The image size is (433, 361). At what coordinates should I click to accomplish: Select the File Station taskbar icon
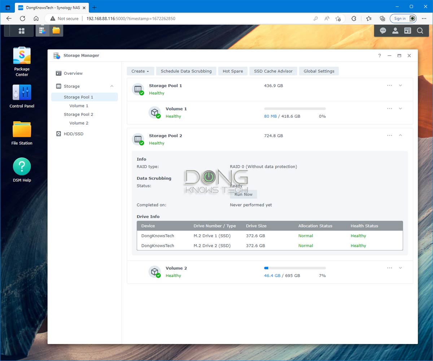coord(56,31)
